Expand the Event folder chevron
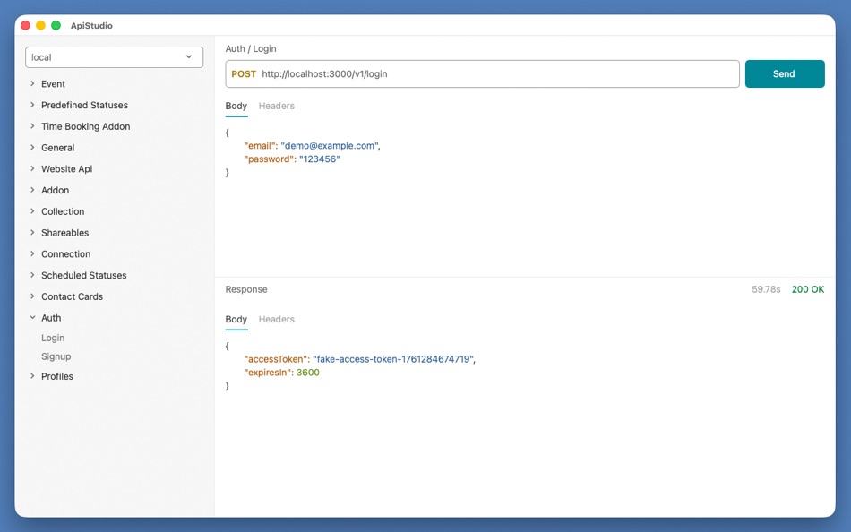Viewport: 851px width, 532px height. coord(32,83)
